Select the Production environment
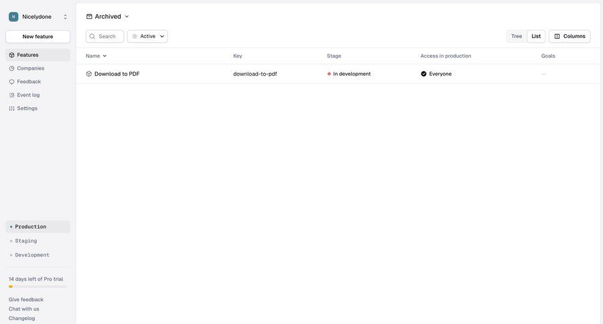The image size is (603, 324). pyautogui.click(x=38, y=227)
